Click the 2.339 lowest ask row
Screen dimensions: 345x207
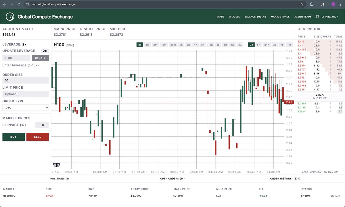320,90
